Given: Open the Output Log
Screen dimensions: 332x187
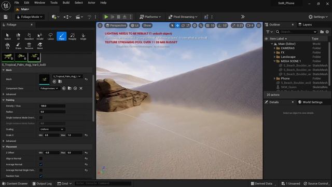Looking at the screenshot, I should click(42, 183).
